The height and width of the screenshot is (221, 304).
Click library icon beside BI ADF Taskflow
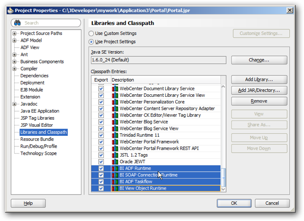coord(115,181)
